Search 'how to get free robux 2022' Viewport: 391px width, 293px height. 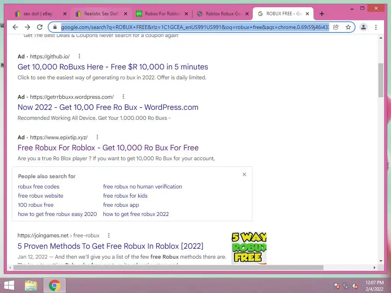[x=136, y=214]
